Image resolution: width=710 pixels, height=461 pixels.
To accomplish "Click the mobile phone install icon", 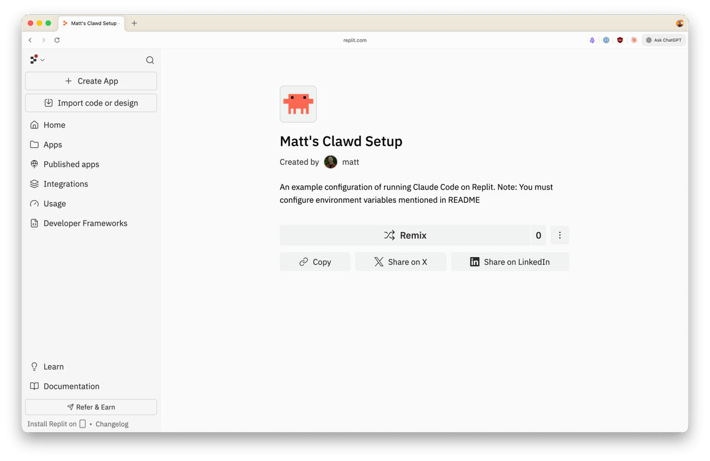I will [83, 424].
